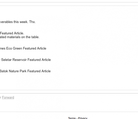Click the Forward link
The image size is (138, 119).
(x=8, y=98)
